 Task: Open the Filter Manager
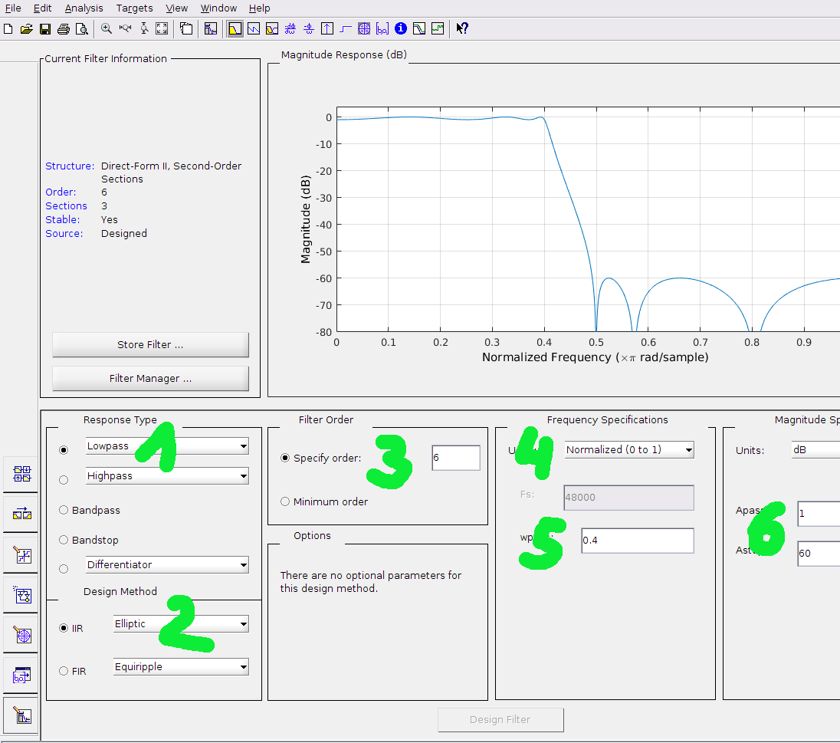(150, 379)
